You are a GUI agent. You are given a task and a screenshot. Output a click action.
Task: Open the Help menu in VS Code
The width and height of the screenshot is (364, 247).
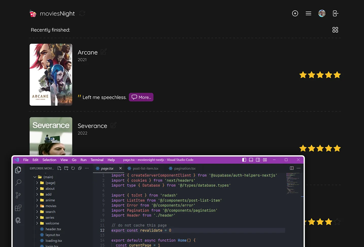click(111, 160)
